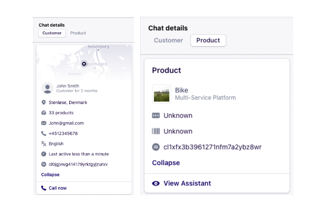
Task: Click the location pin icon beside Stenløse, Denmark
Action: [44, 103]
